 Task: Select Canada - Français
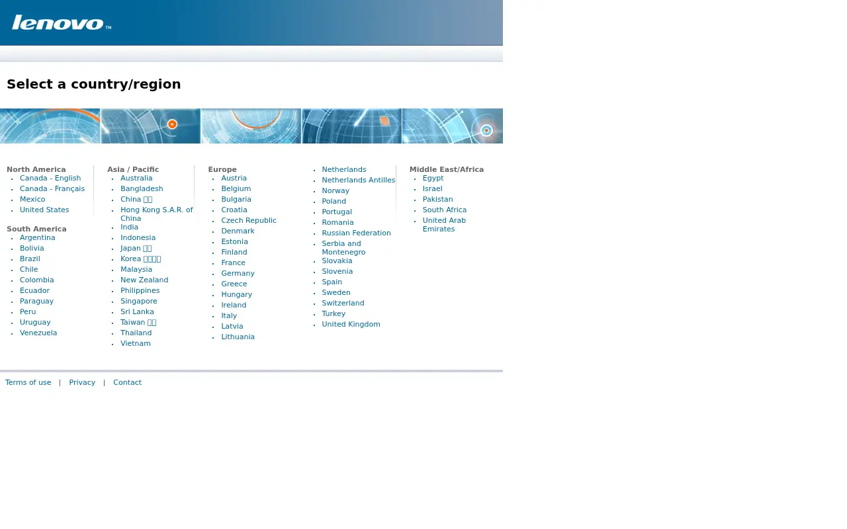coord(52,188)
